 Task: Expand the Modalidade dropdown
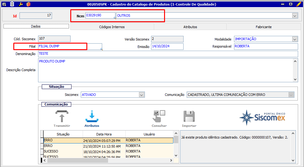pyautogui.click(x=294, y=39)
